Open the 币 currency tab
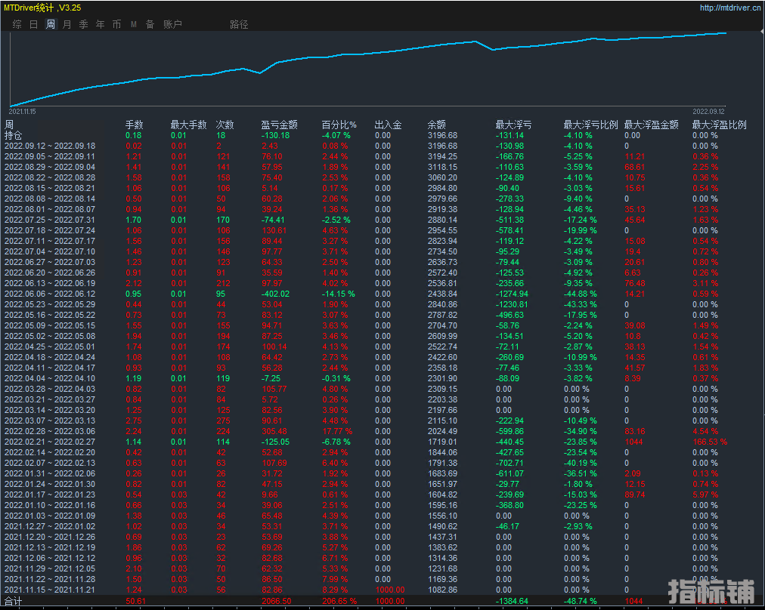The image size is (765, 610). click(117, 24)
